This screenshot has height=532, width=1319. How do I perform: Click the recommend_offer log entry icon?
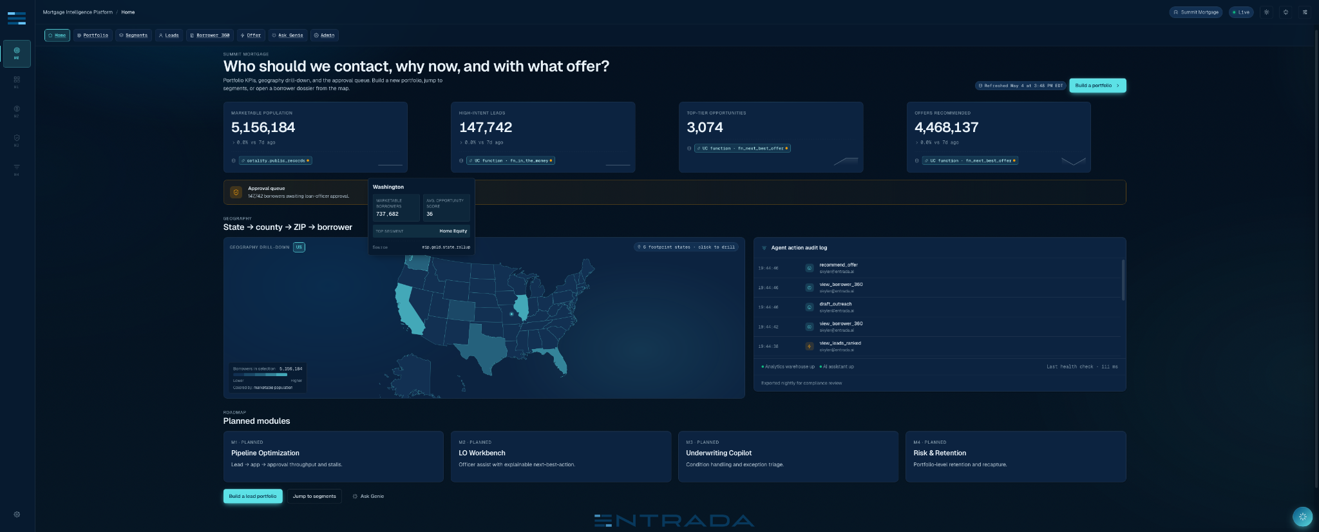[810, 268]
